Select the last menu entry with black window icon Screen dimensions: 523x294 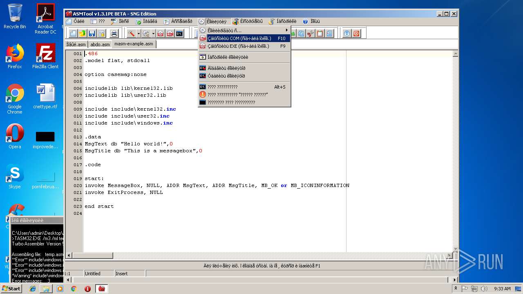(x=244, y=102)
